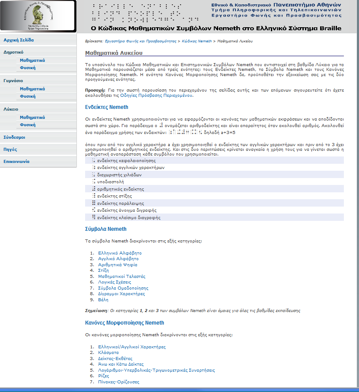Viewport: 359px width, 392px height.
Task: Open Βέλη link
Action: 103,300
